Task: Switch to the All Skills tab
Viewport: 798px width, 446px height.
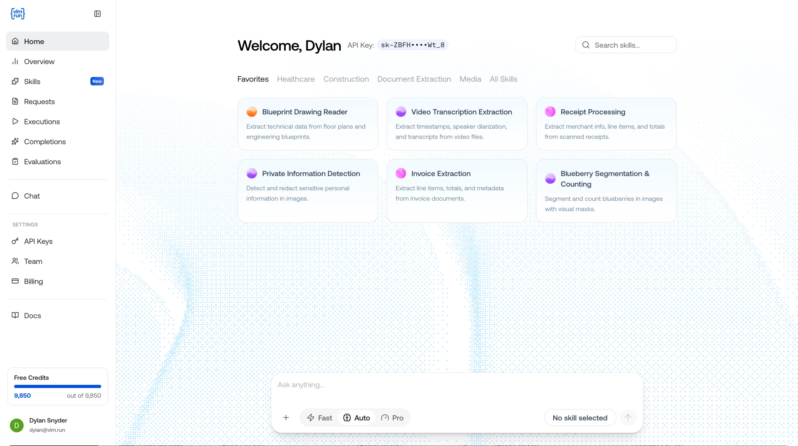Action: pyautogui.click(x=503, y=79)
